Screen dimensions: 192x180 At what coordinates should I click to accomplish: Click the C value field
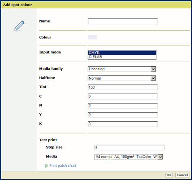click(x=123, y=96)
